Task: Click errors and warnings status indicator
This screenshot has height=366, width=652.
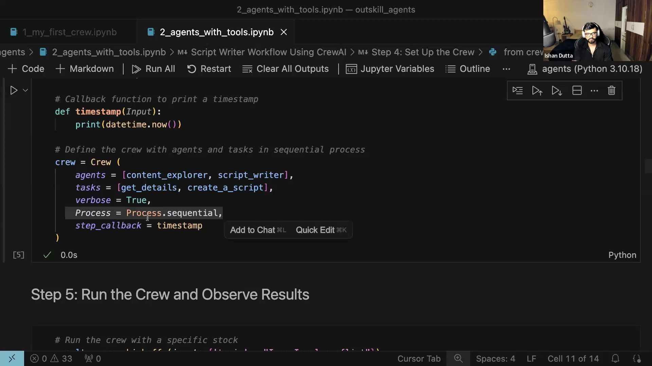Action: 51,359
